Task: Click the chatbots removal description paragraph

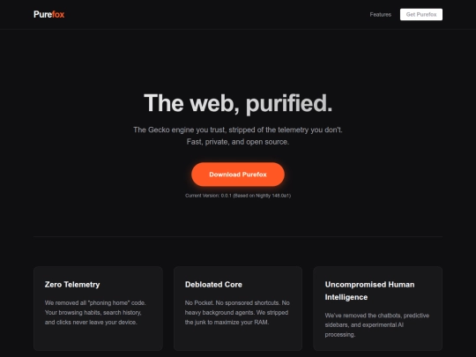Action: (x=377, y=324)
